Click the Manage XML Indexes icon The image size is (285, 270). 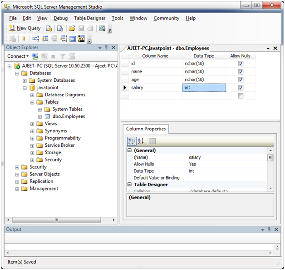click(63, 39)
